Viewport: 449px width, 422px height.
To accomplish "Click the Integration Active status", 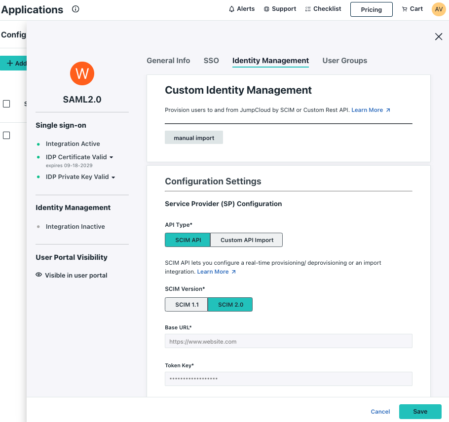I will point(73,143).
